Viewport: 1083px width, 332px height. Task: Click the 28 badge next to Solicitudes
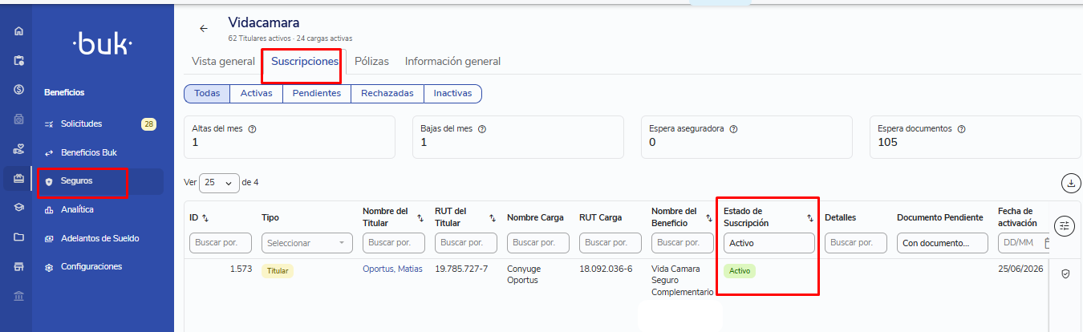tap(148, 123)
